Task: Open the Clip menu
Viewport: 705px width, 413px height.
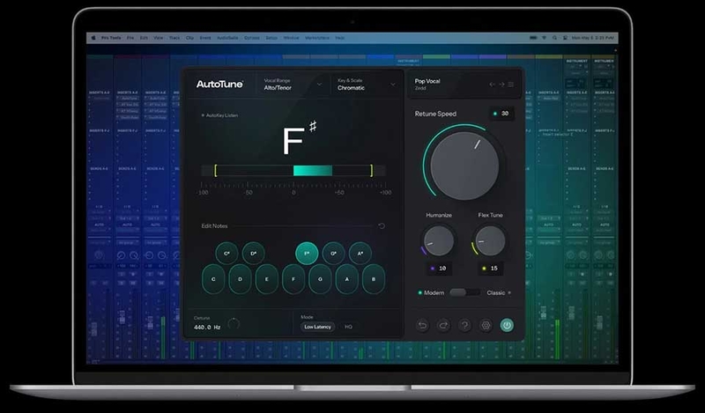Action: tap(189, 38)
